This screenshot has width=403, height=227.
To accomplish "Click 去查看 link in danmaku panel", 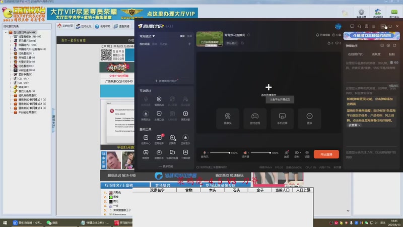I will click(354, 125).
